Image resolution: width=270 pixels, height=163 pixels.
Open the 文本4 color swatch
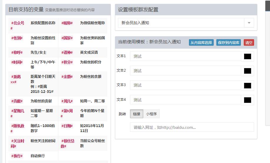(247, 100)
